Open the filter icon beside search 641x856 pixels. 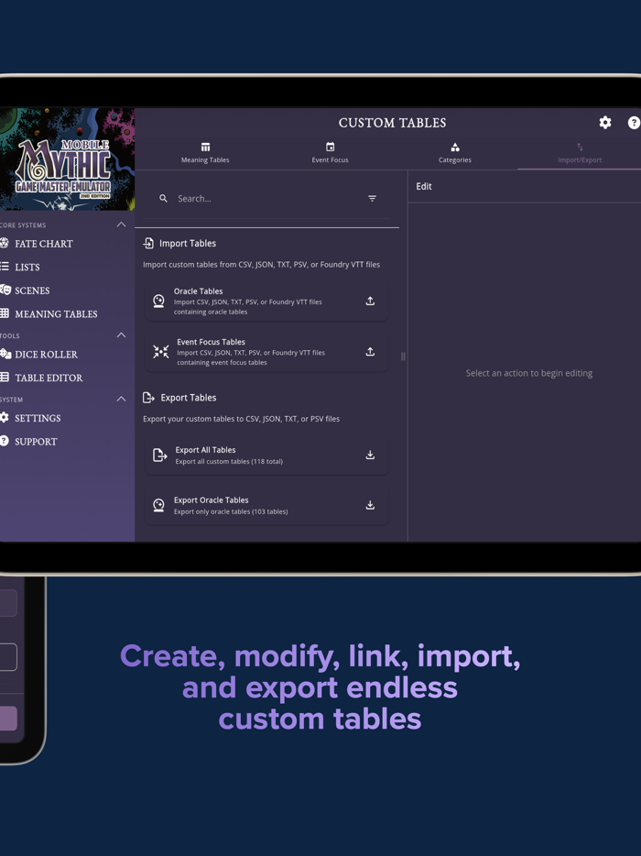coord(372,199)
